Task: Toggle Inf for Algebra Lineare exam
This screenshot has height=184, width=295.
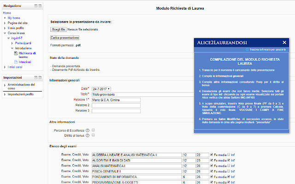Action: click(229, 155)
